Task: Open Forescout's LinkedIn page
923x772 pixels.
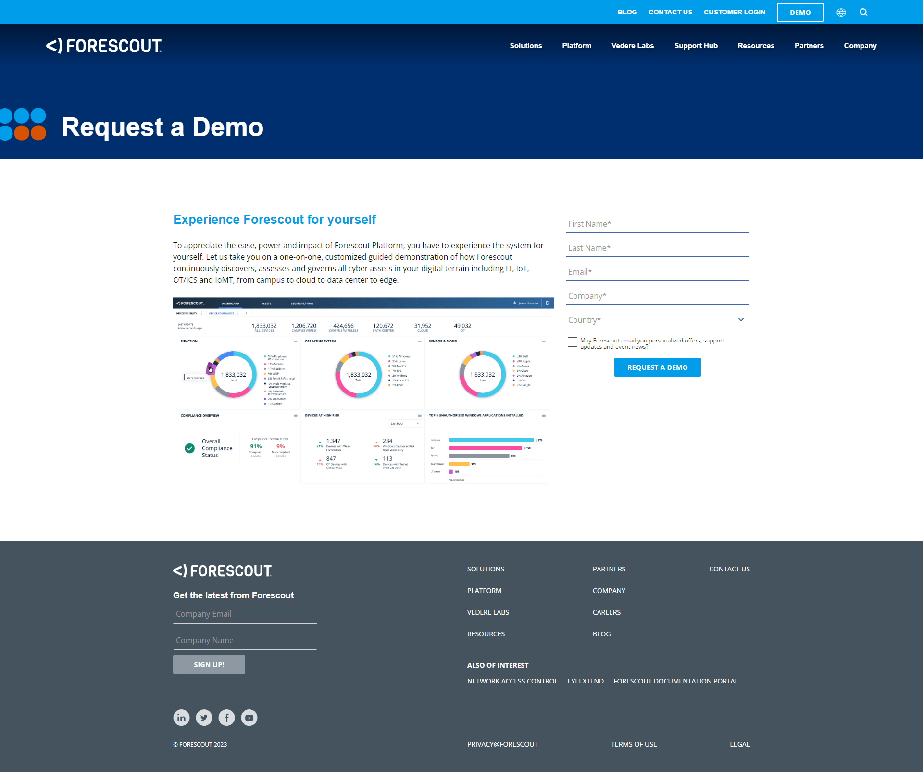Action: click(181, 718)
